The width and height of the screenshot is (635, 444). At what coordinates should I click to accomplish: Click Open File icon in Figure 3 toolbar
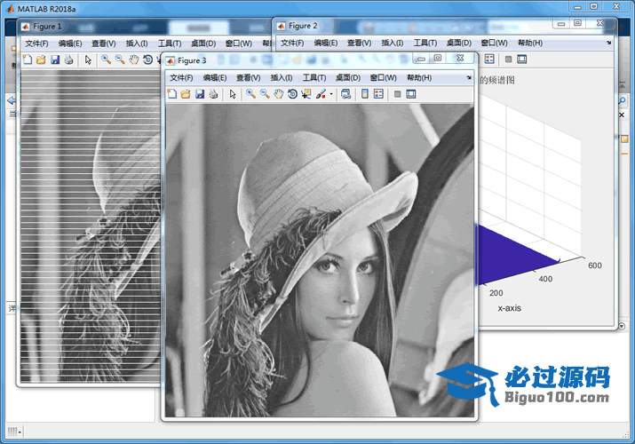coord(186,94)
